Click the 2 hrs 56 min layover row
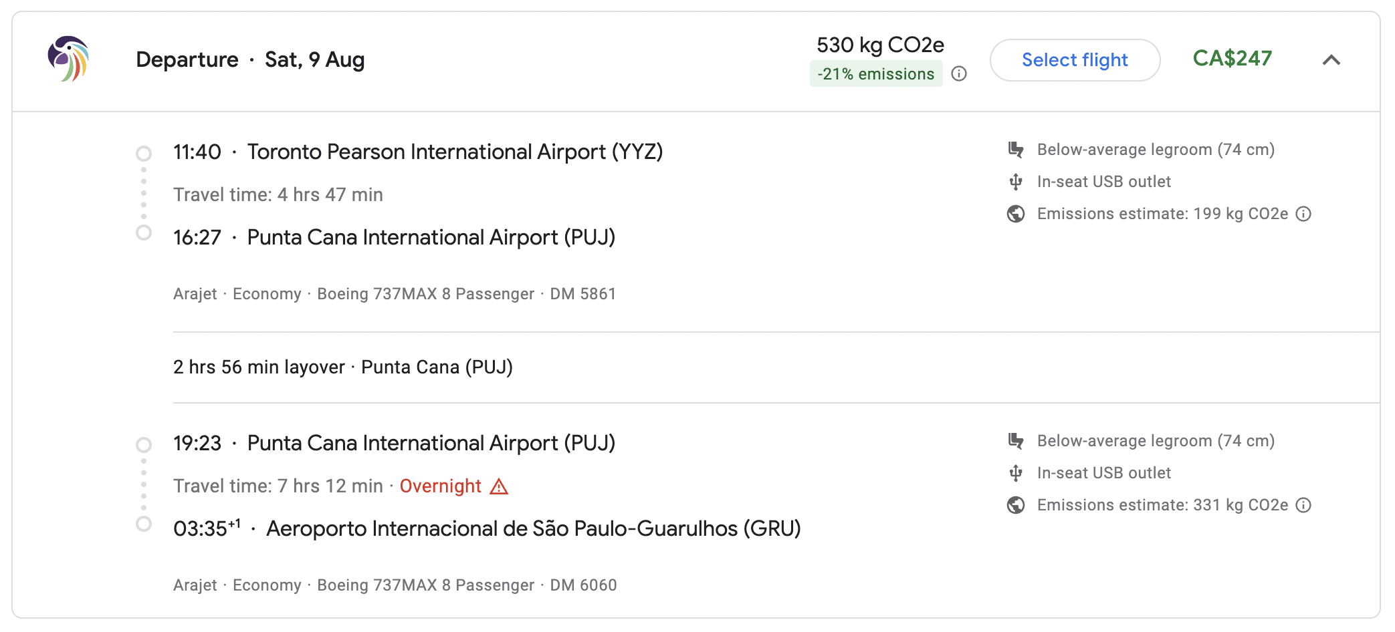The height and width of the screenshot is (632, 1395). tap(342, 367)
